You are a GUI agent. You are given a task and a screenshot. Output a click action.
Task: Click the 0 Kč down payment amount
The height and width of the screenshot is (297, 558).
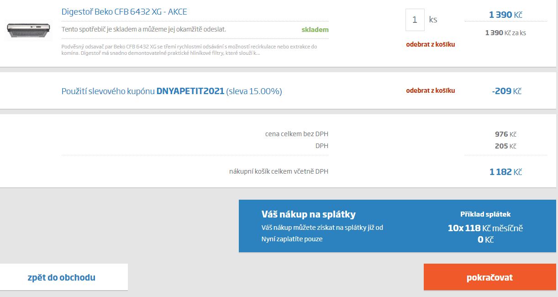pyautogui.click(x=485, y=239)
